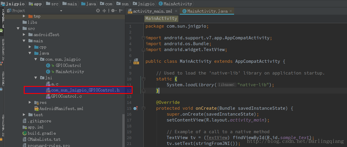The width and height of the screenshot is (347, 147).
Task: Click the Scroll from Source crosshair icon
Action: [x=98, y=11]
